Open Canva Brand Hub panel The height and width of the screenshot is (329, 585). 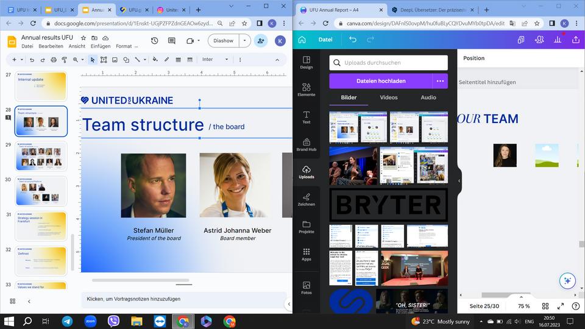pyautogui.click(x=307, y=144)
